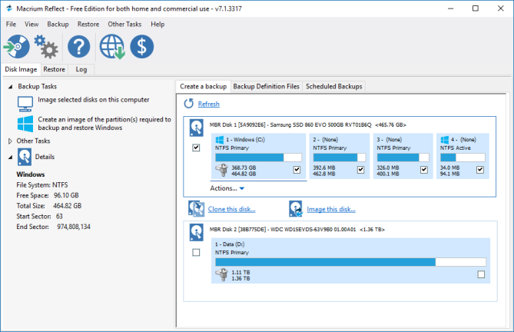Click the dollar sign purchase icon
This screenshot has height=332, width=514.
click(141, 47)
